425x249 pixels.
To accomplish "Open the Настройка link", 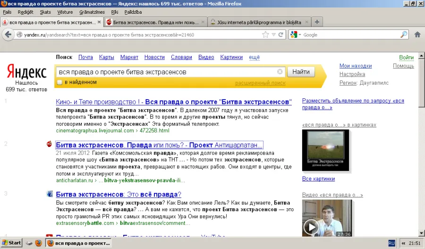I will (352, 74).
